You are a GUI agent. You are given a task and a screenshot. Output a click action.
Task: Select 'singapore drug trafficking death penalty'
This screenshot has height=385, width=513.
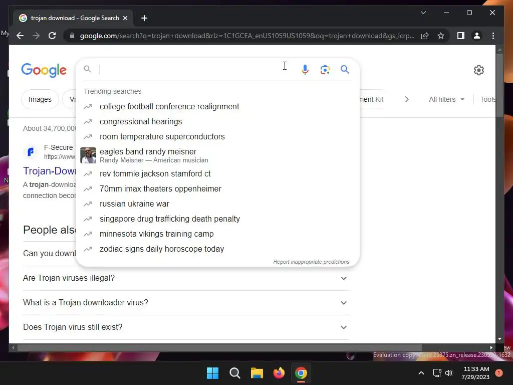217,219
